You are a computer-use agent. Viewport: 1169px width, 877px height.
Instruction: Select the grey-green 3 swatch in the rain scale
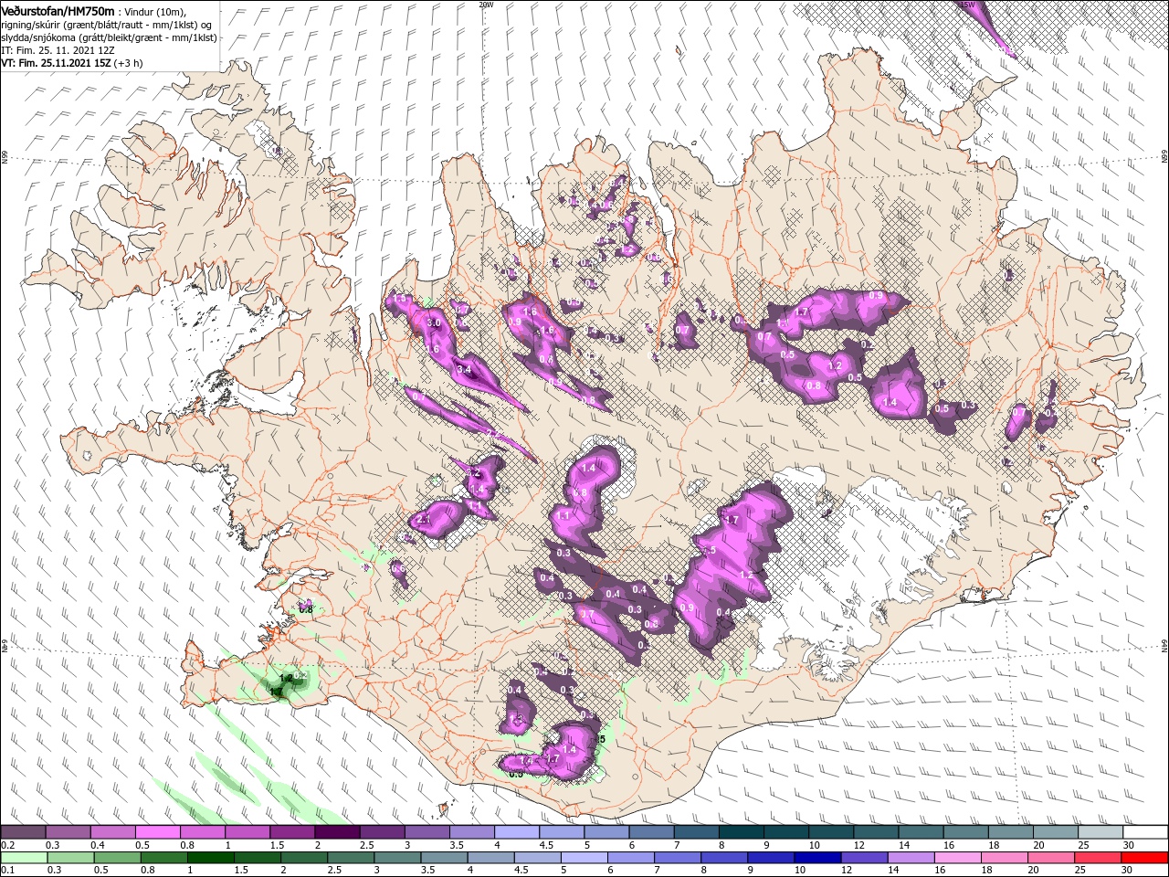[x=397, y=857]
